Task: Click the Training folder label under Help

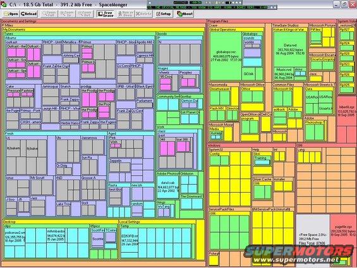Action: (261, 158)
